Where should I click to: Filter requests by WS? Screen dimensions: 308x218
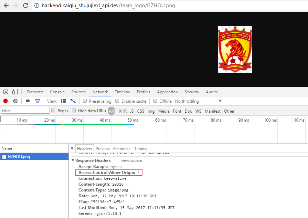point(198,111)
